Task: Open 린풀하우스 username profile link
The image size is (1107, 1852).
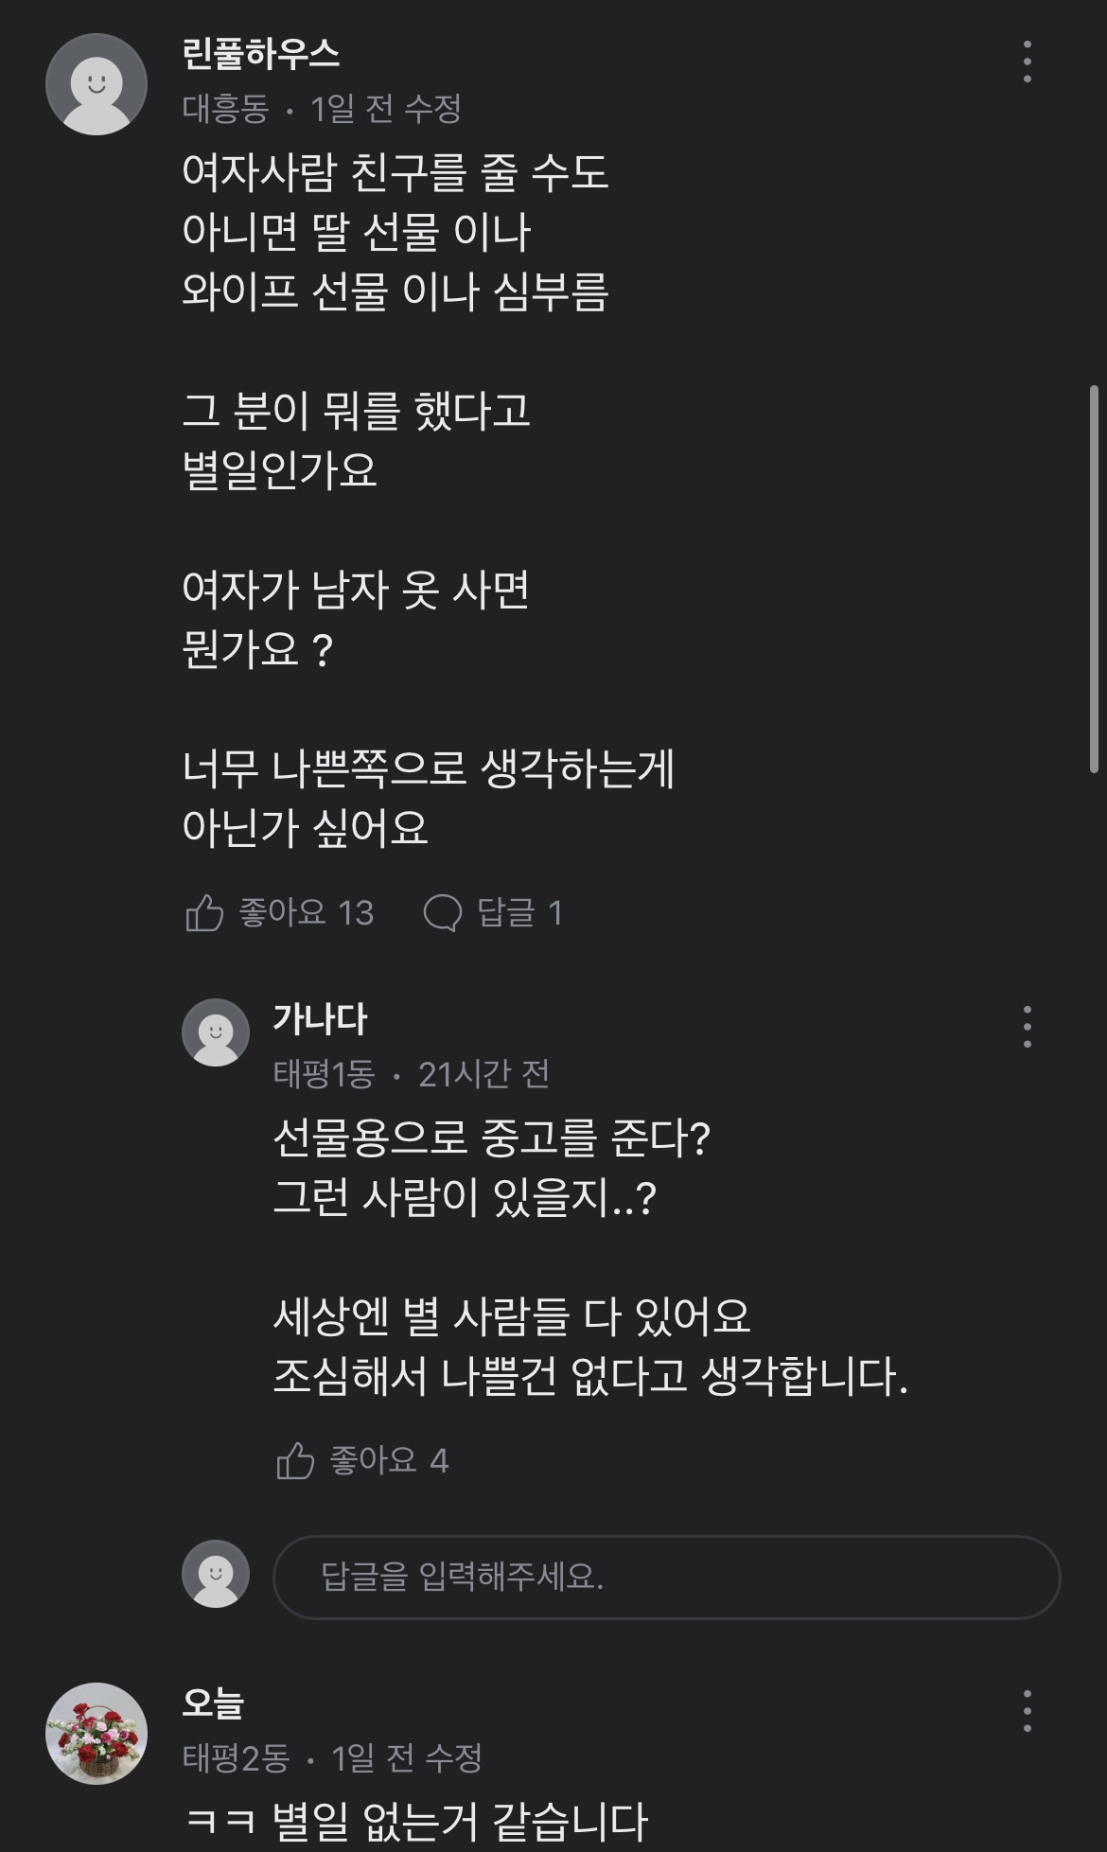Action: [x=261, y=54]
